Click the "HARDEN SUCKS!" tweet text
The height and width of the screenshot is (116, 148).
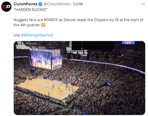click(x=30, y=10)
